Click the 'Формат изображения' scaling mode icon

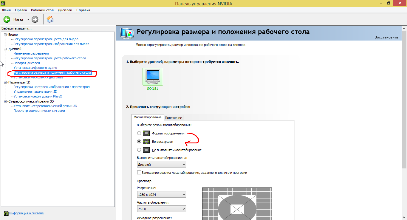(146, 133)
